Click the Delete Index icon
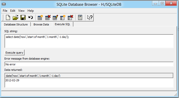 coord(70,17)
